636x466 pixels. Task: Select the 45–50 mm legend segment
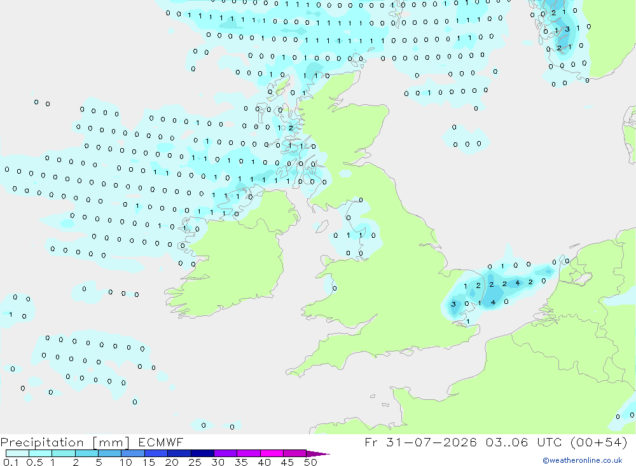294,453
